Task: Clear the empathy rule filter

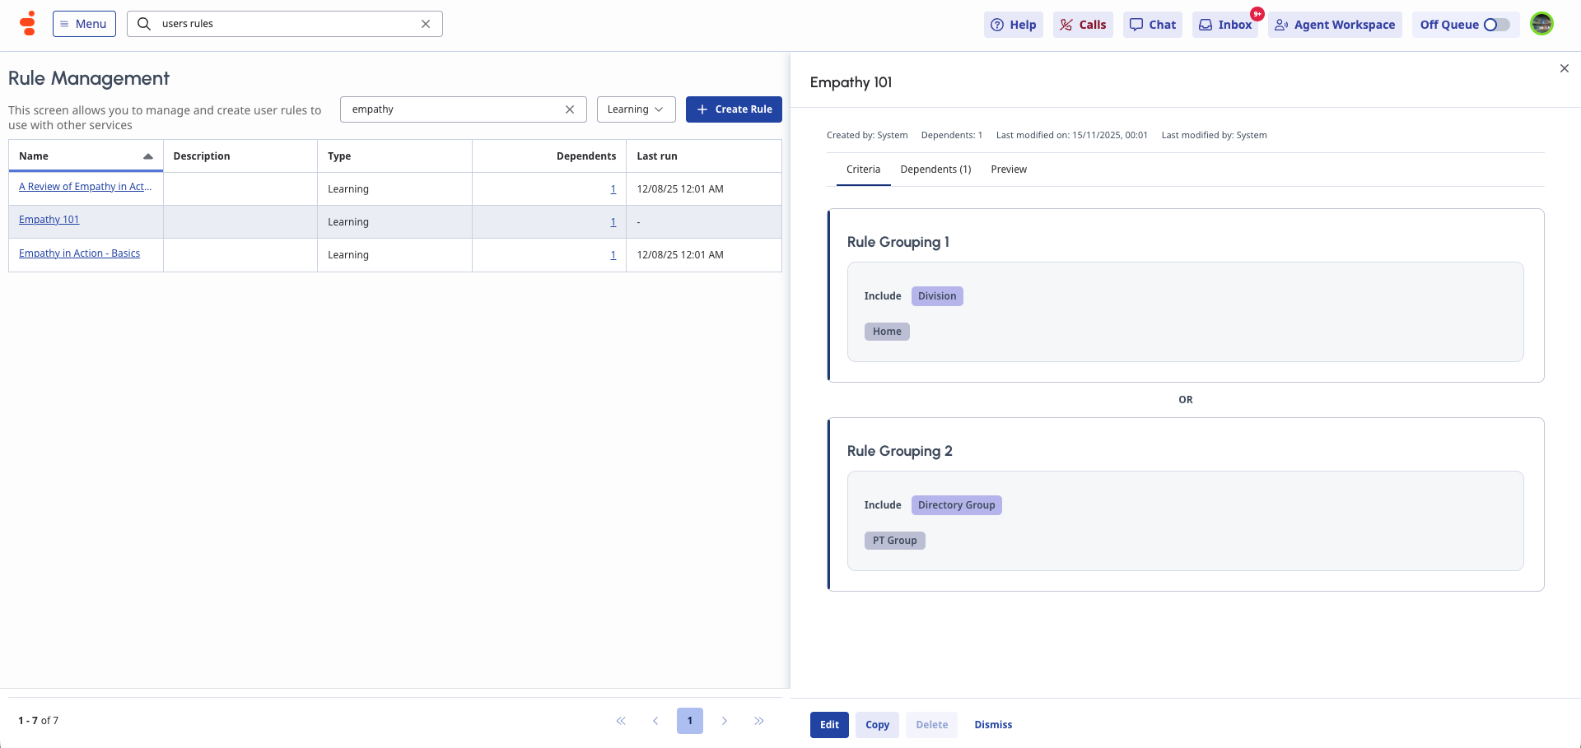Action: point(569,109)
